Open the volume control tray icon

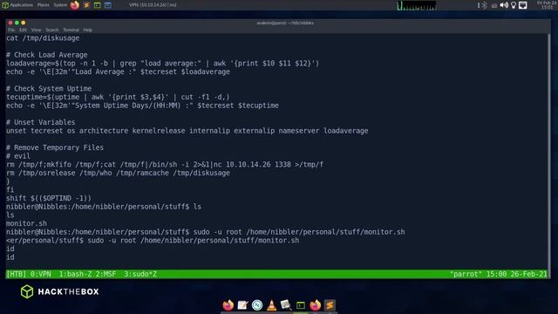click(x=504, y=5)
